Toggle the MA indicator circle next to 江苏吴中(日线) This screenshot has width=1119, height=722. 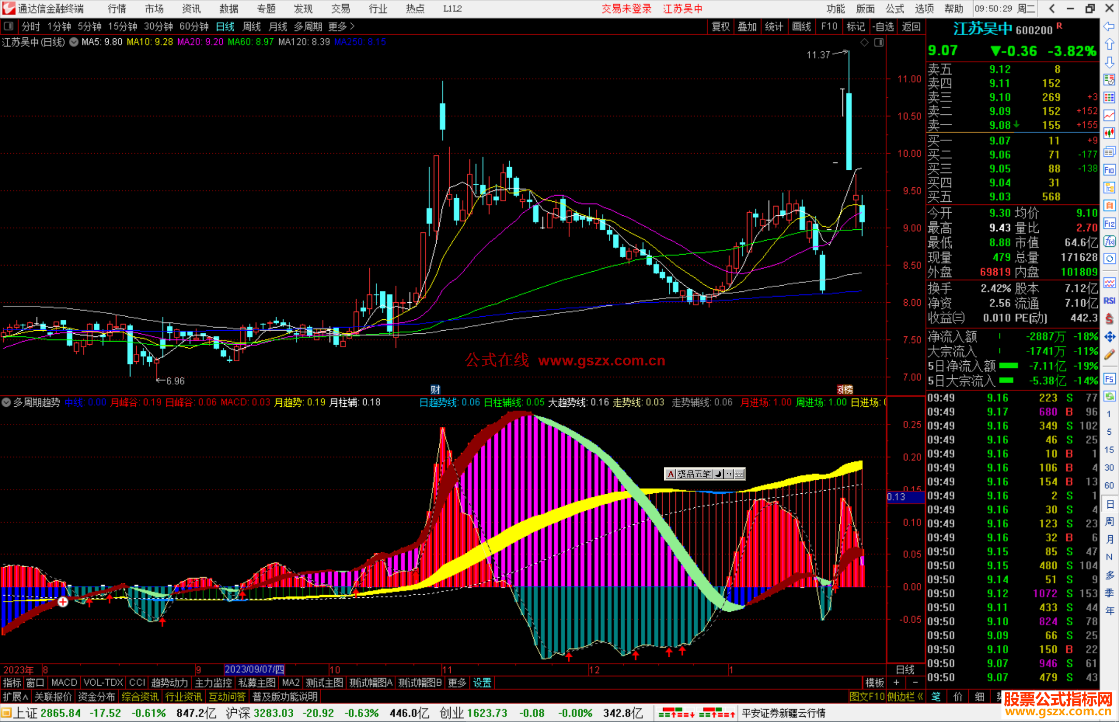click(74, 42)
